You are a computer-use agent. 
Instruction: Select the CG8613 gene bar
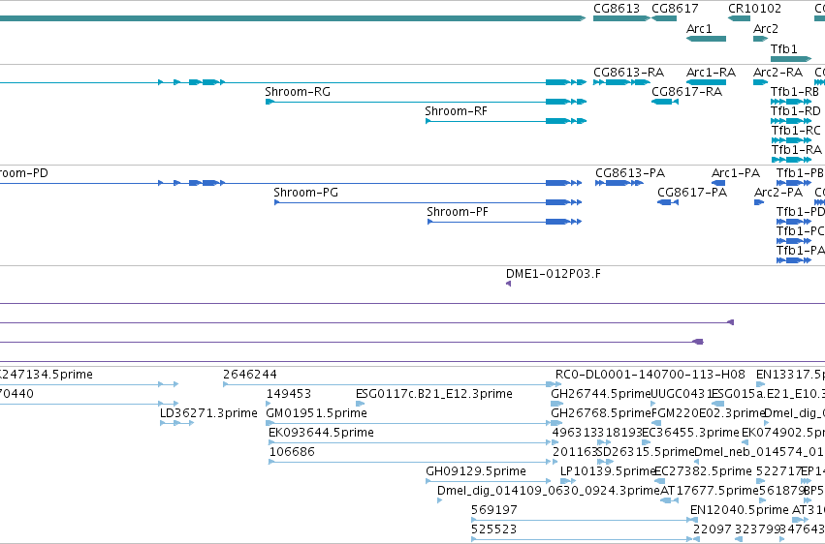tap(622, 18)
